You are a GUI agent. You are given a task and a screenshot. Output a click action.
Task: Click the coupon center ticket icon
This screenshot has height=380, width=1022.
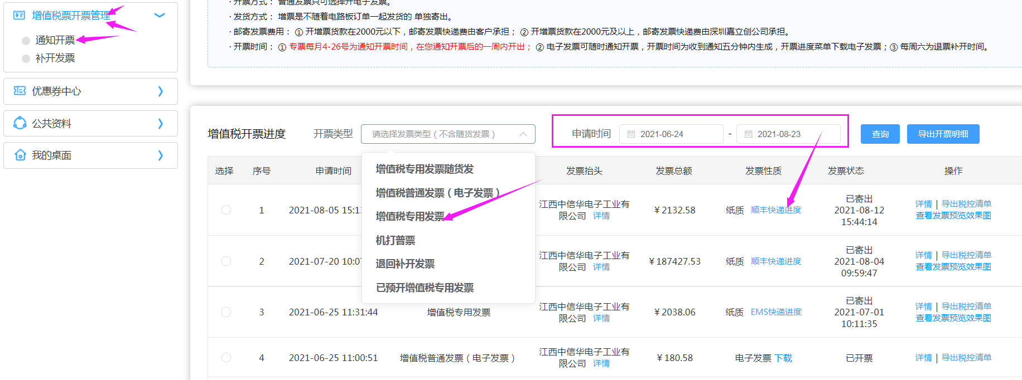(x=20, y=91)
